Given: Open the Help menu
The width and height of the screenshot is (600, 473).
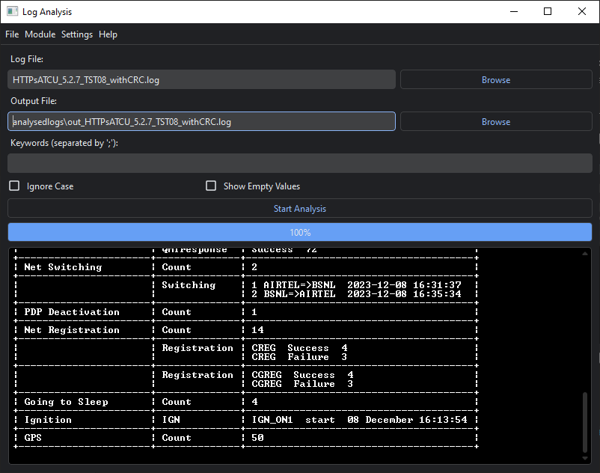Looking at the screenshot, I should point(108,34).
